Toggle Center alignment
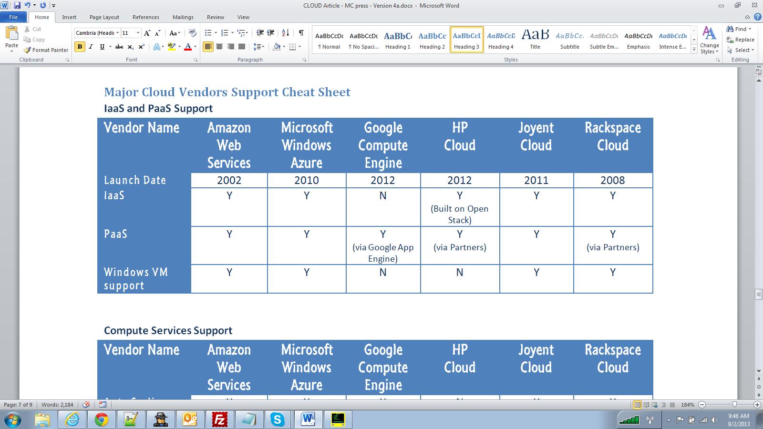Screen dimensions: 763x429 219,47
